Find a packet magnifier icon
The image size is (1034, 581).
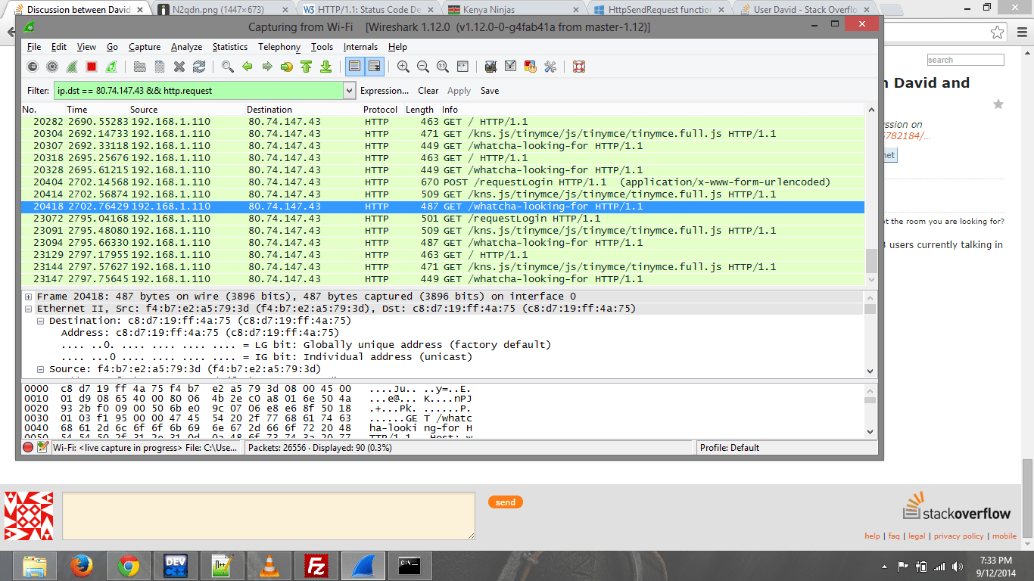click(x=228, y=67)
